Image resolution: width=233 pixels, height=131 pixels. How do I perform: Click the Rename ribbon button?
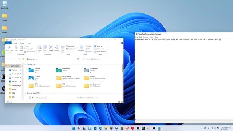tap(56, 48)
